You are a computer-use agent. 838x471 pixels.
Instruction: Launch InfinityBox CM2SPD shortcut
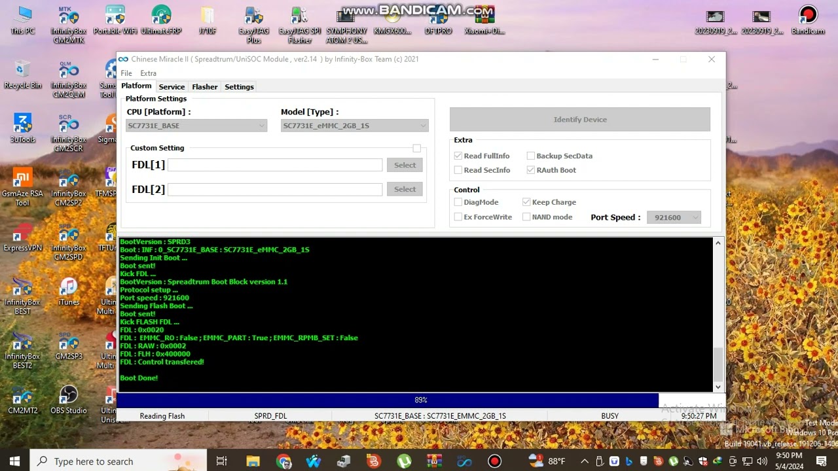(68, 242)
